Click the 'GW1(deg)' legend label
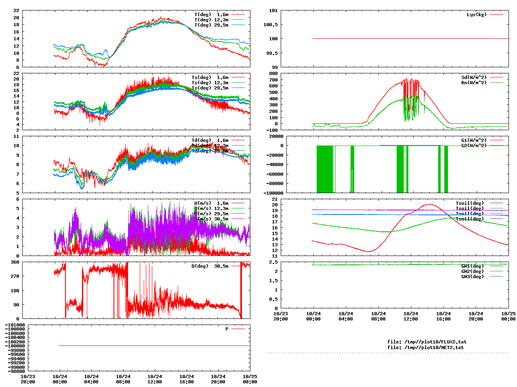517x387 pixels. (x=473, y=266)
